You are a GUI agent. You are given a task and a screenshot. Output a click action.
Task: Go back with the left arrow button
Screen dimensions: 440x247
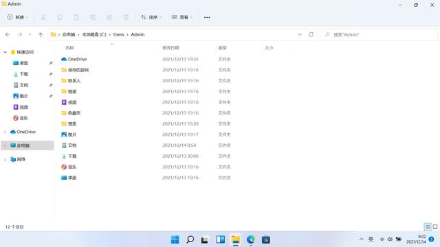click(x=8, y=34)
